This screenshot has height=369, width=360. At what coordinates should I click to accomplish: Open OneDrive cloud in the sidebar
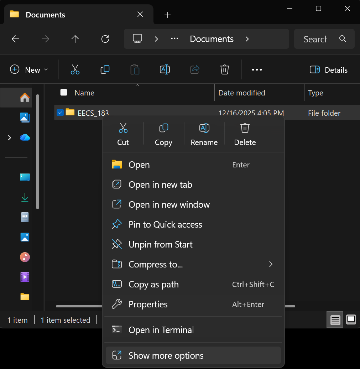[25, 137]
